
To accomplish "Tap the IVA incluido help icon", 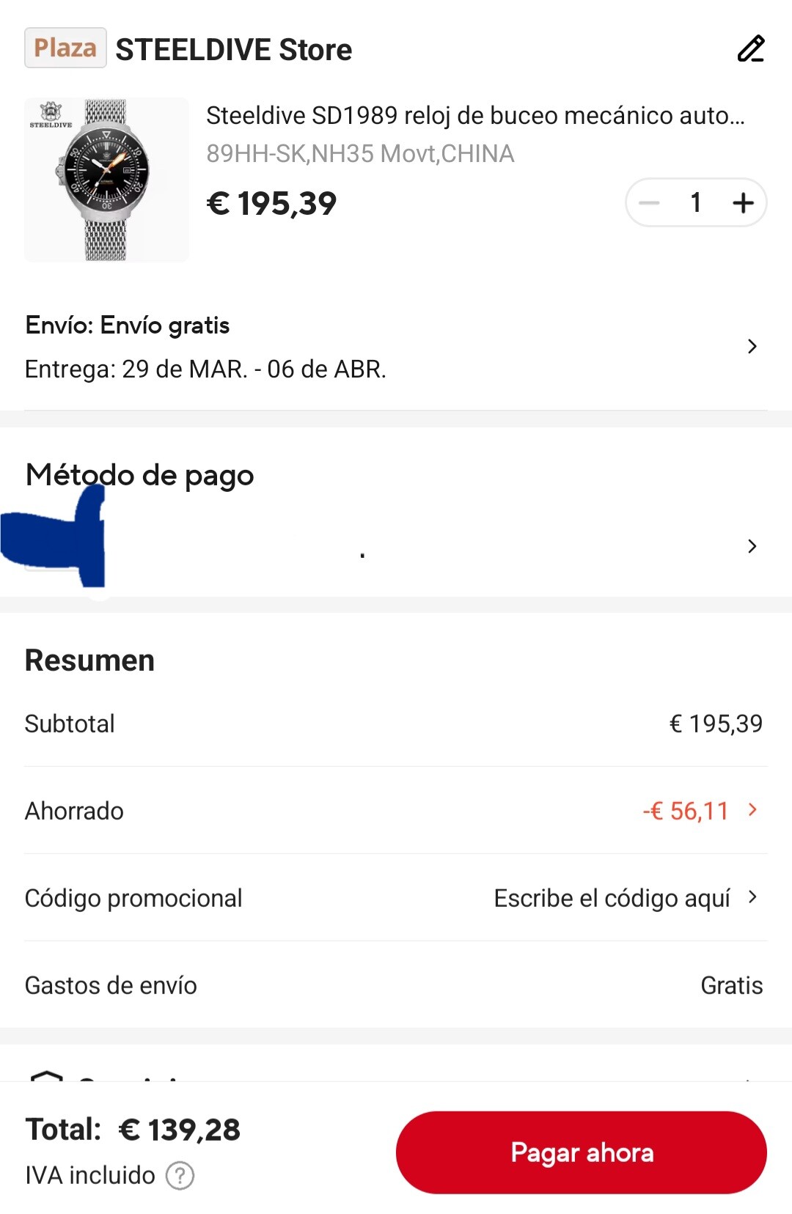I will pyautogui.click(x=180, y=1175).
